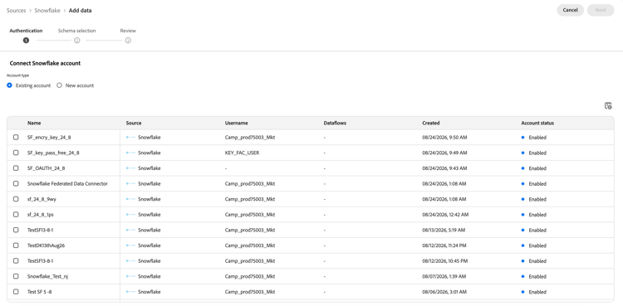The image size is (623, 306).
Task: Sort table by Created column header
Action: pyautogui.click(x=430, y=123)
